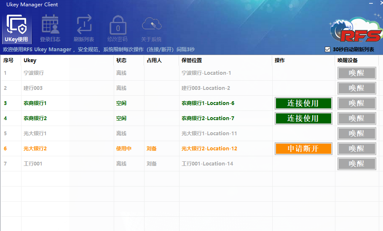383x231 pixels.
Task: Click 宁波银行-Location-1 location cell
Action: (x=225, y=73)
